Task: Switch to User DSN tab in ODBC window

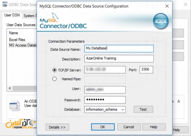Action: tap(12, 15)
